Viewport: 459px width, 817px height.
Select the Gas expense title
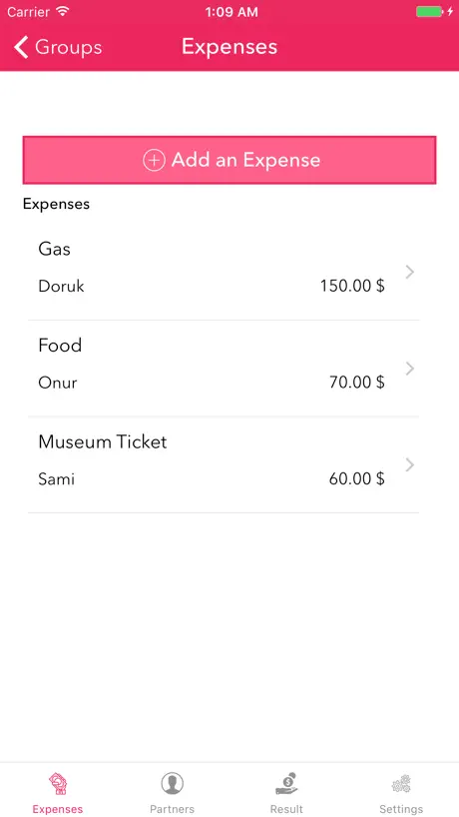[54, 249]
